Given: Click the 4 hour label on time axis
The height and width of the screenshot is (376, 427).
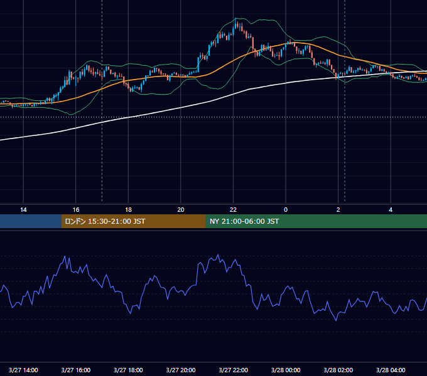Looking at the screenshot, I should (391, 210).
